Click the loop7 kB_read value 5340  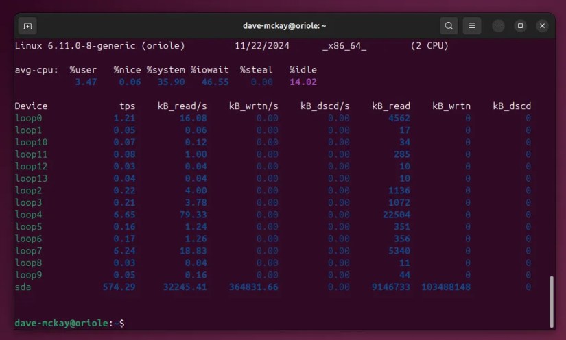coord(399,251)
